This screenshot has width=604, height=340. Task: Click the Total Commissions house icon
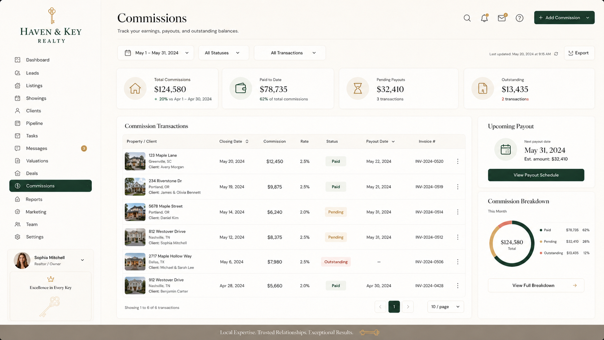click(x=135, y=89)
